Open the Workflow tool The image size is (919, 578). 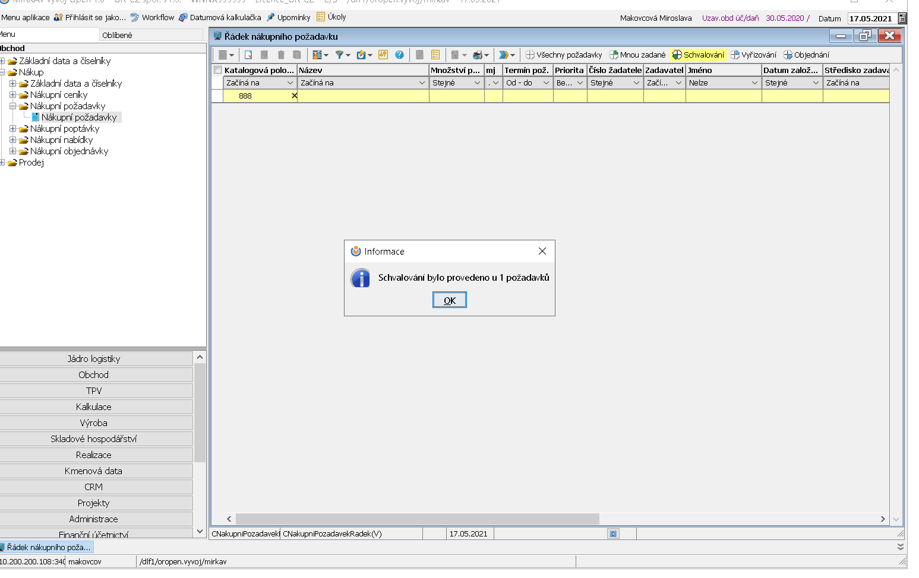tap(153, 17)
